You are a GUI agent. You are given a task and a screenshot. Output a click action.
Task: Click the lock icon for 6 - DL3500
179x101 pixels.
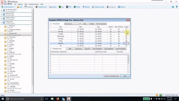(x=5, y=45)
